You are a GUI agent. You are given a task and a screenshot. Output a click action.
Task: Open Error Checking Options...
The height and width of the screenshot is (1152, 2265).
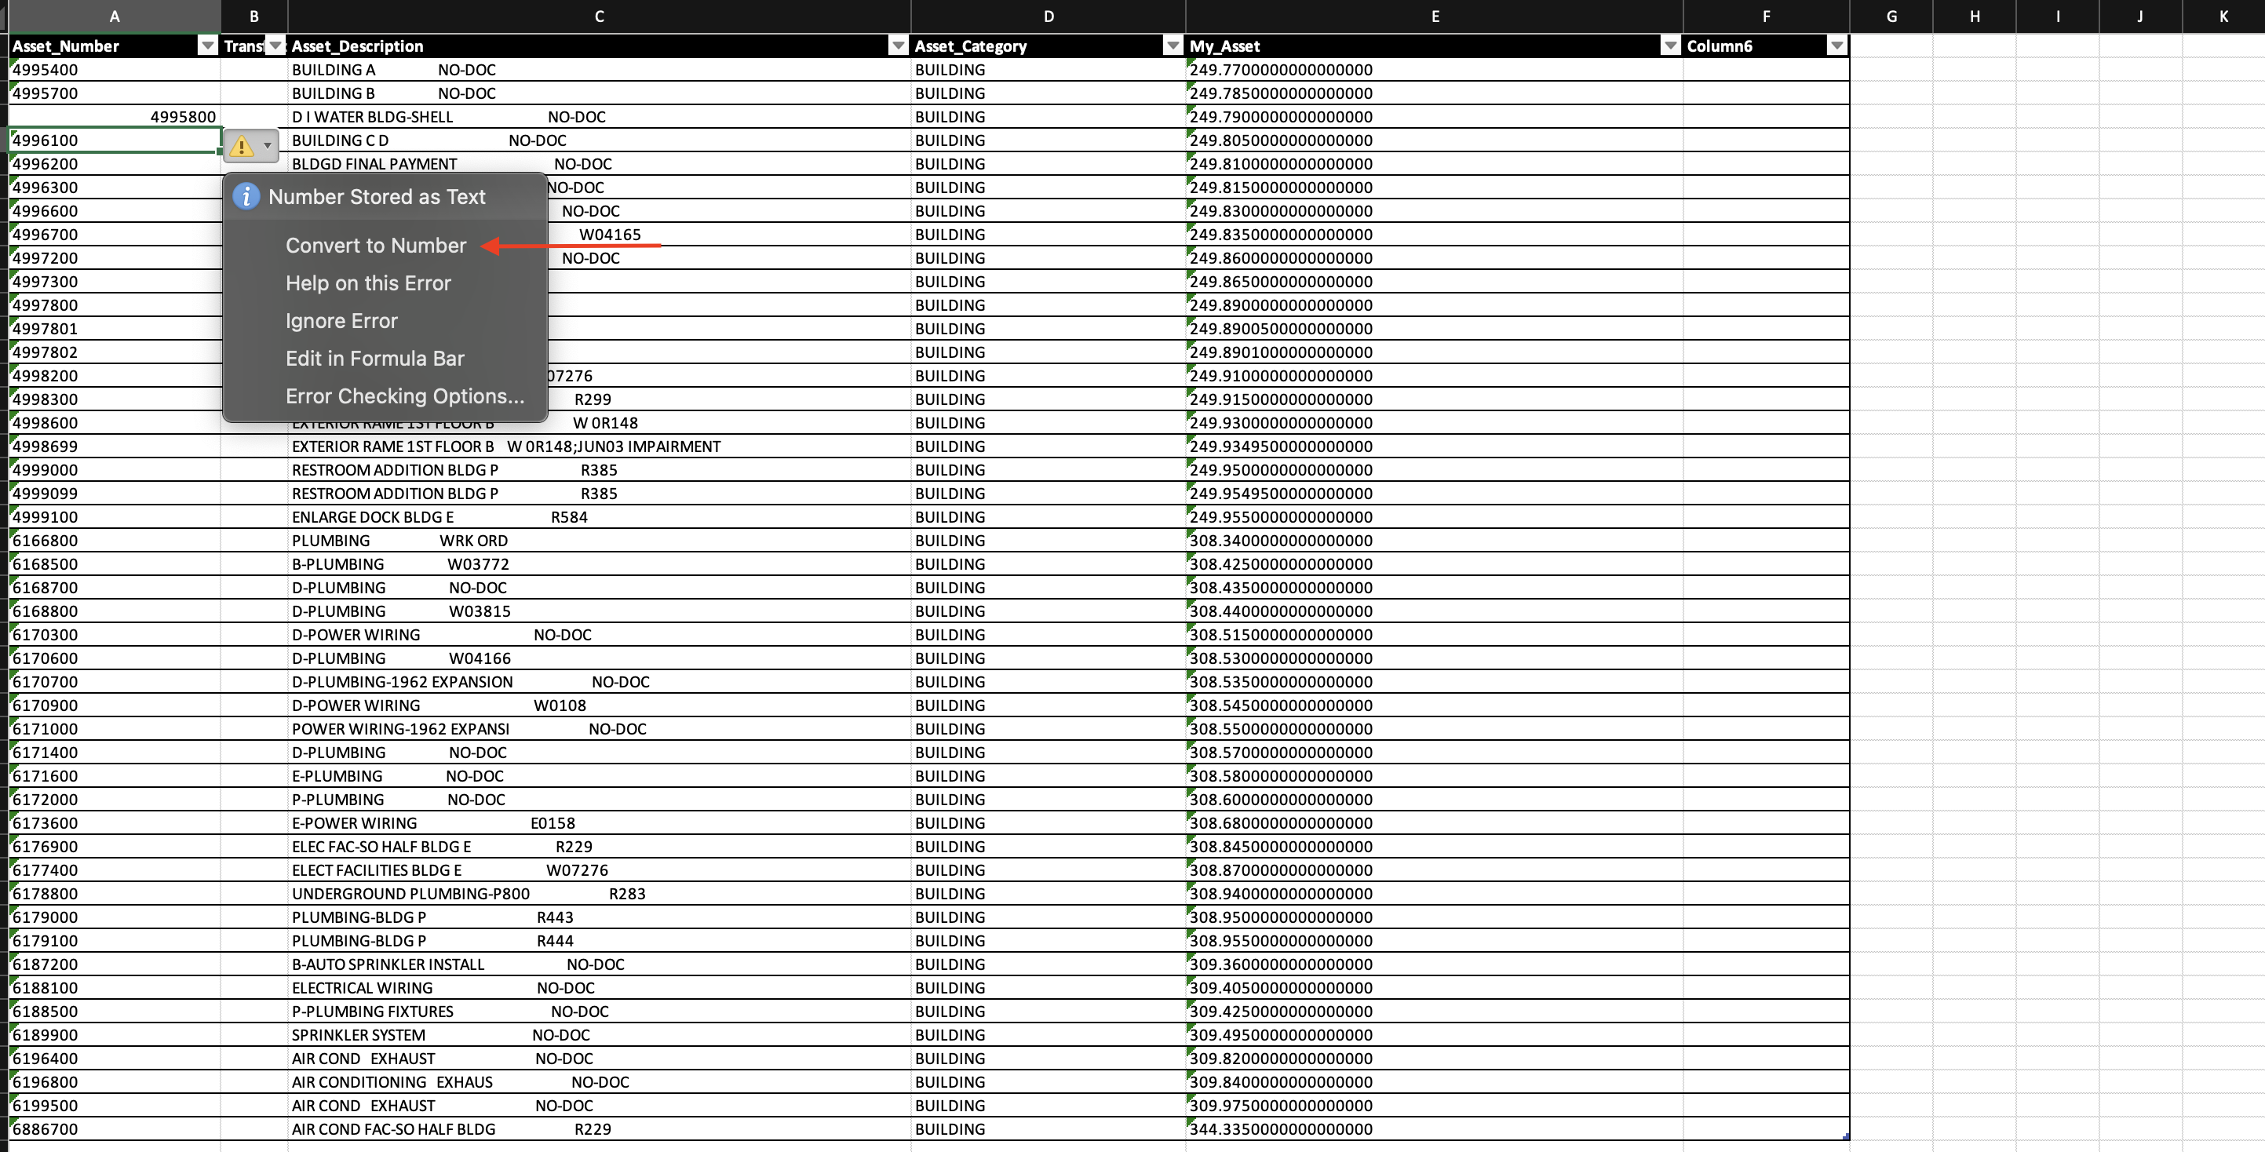coord(404,396)
